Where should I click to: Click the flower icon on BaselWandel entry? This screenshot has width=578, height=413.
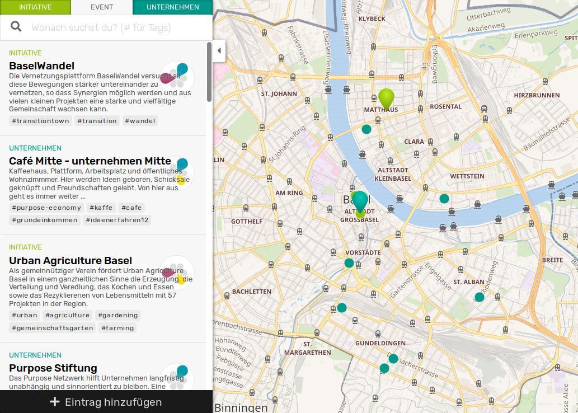pyautogui.click(x=177, y=77)
